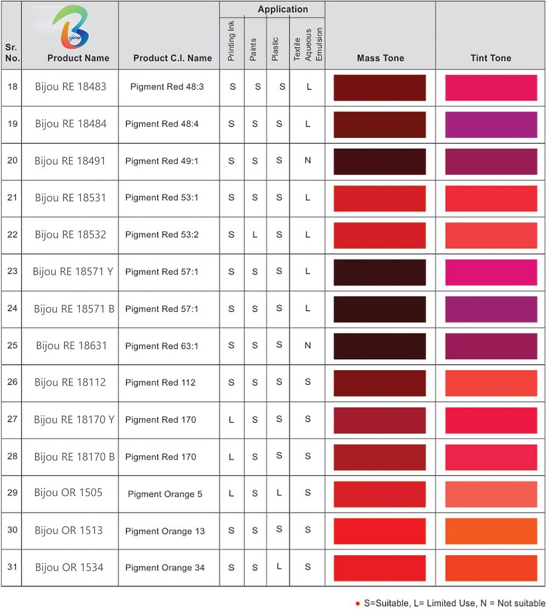Click the Plastic rating L for Bijou OR 1505
This screenshot has height=610, width=547.
tap(279, 493)
